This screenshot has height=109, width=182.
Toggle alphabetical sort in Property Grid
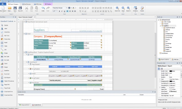pos(162,69)
